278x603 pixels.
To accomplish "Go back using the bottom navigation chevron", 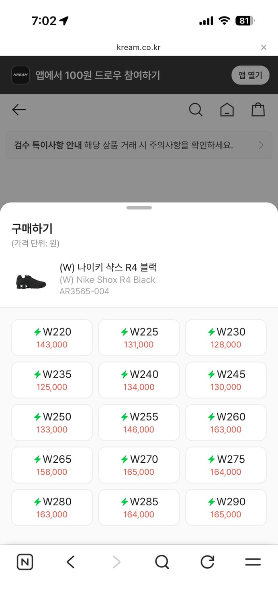I will click(70, 562).
